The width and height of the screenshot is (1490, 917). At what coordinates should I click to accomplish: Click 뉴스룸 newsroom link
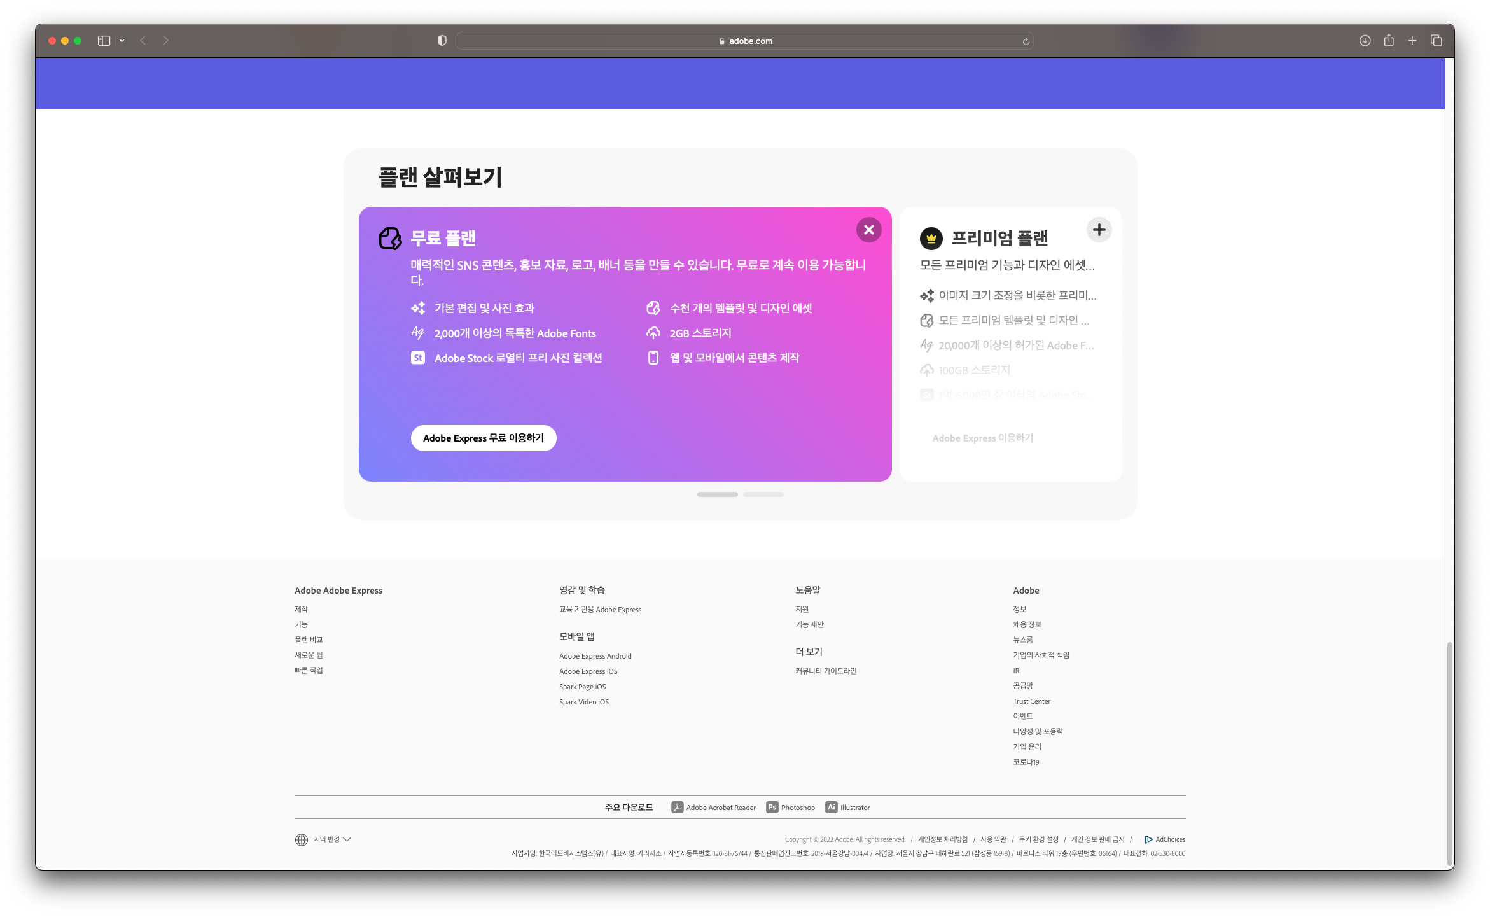pos(1023,640)
